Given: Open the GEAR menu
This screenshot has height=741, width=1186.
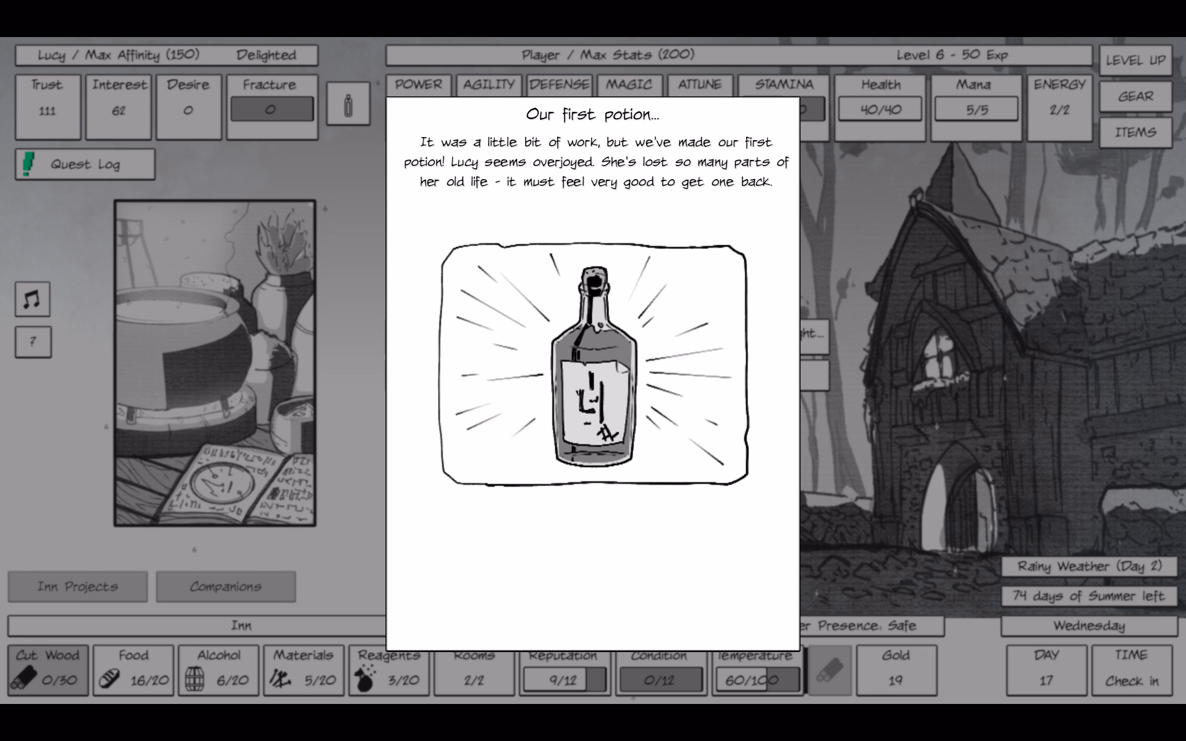Looking at the screenshot, I should [1135, 96].
